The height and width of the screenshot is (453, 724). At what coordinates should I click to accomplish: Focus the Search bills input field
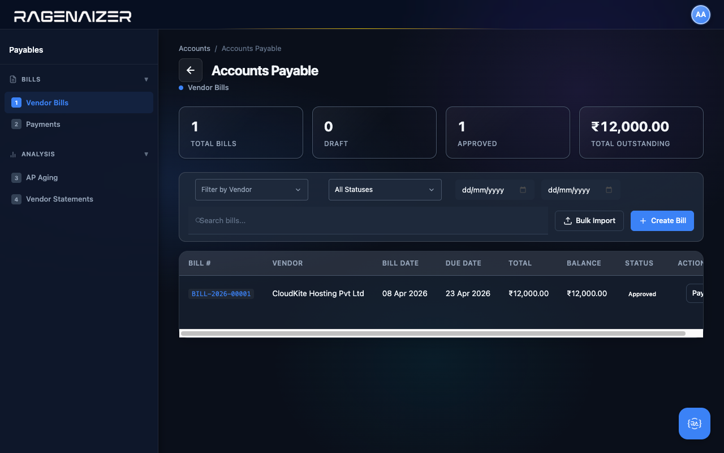coord(368,220)
